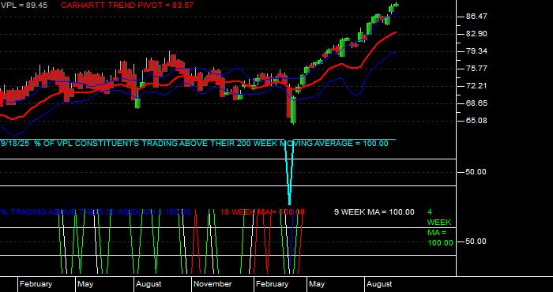This screenshot has height=292, width=553.
Task: Click the second August label on the time axis
Action: click(379, 284)
